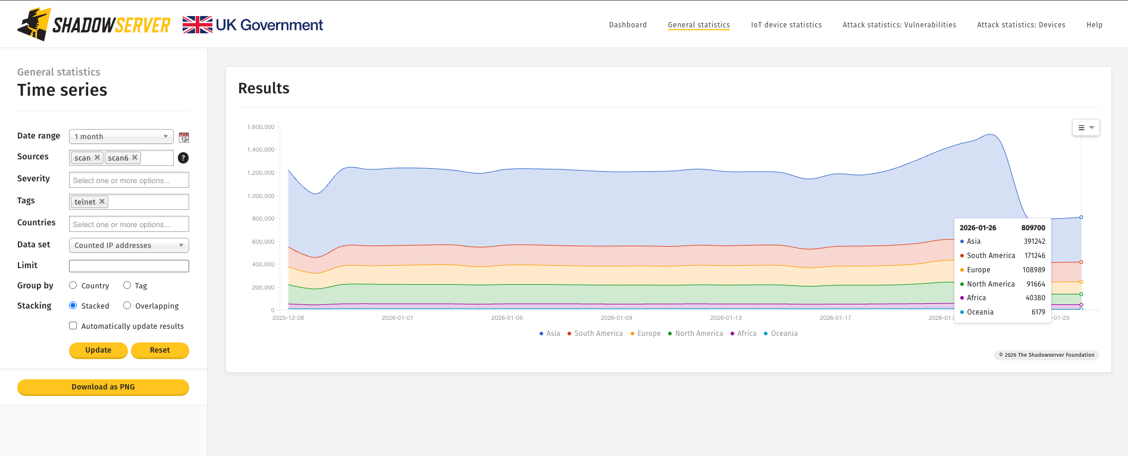Click the Sources help question mark icon
This screenshot has width=1128, height=456.
point(183,158)
